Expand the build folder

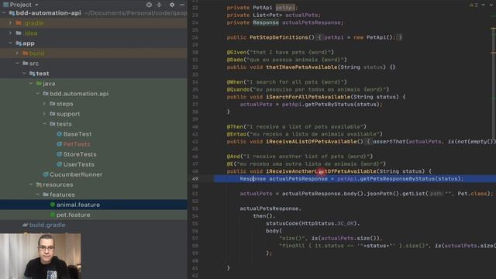pyautogui.click(x=17, y=53)
